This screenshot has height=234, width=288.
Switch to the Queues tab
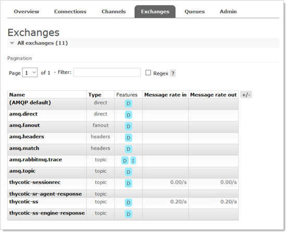click(194, 11)
